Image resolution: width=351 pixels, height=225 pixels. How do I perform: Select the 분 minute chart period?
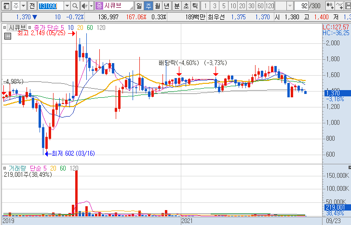click(177, 6)
